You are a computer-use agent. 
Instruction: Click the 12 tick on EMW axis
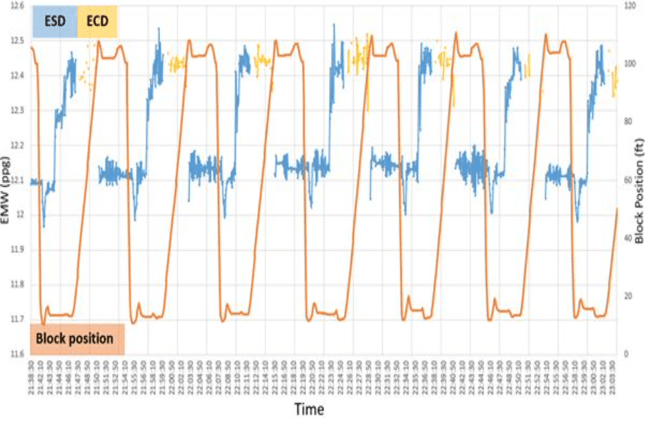pyautogui.click(x=19, y=215)
